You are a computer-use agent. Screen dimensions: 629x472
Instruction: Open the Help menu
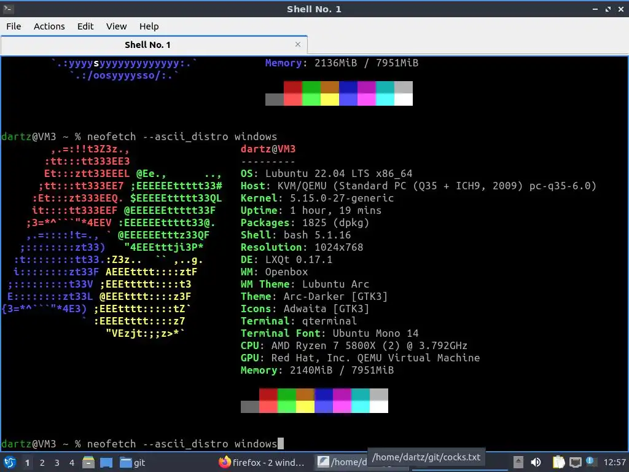tap(149, 26)
